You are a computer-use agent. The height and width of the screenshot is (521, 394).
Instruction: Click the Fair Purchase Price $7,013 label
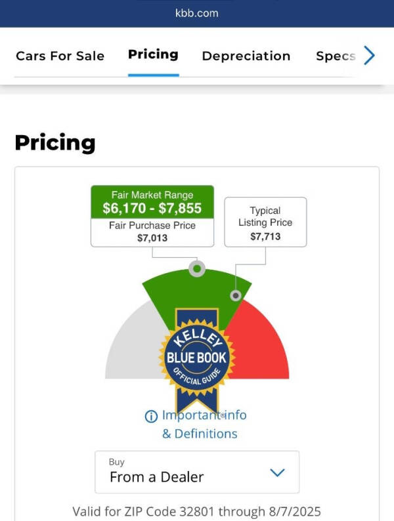[x=152, y=232]
